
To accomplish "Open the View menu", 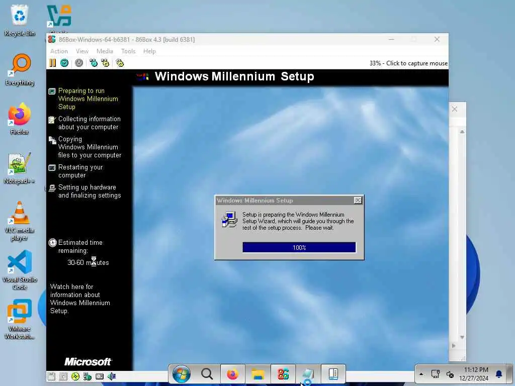I will coord(82,51).
